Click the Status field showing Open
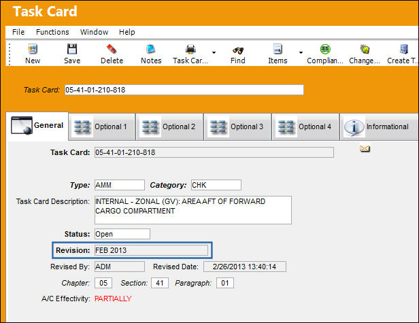The width and height of the screenshot is (419, 323). click(x=122, y=234)
